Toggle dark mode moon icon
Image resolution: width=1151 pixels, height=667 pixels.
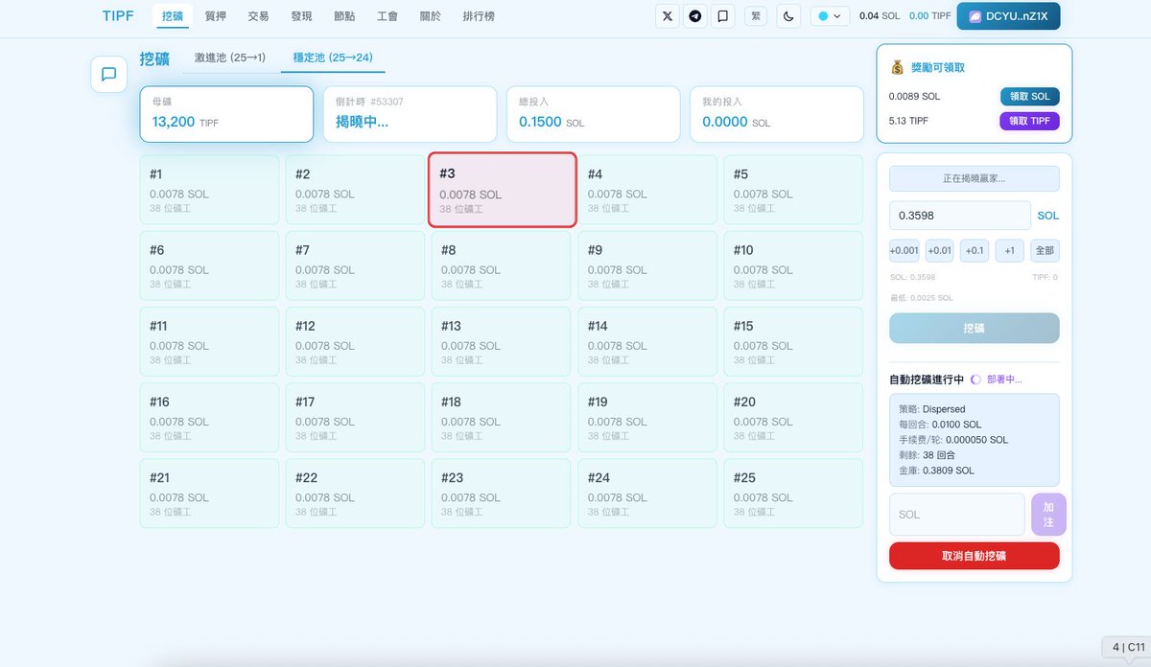(788, 16)
